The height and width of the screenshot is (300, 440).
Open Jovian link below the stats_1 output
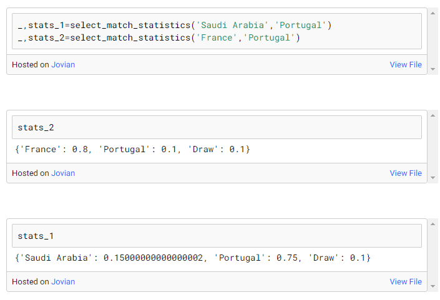tap(63, 282)
